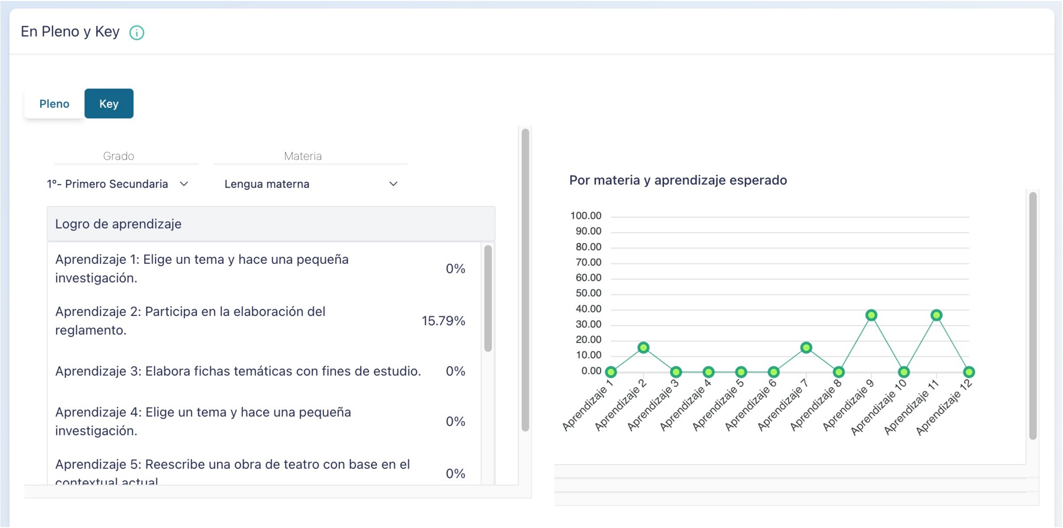Switch to the Pleno tab

(54, 103)
